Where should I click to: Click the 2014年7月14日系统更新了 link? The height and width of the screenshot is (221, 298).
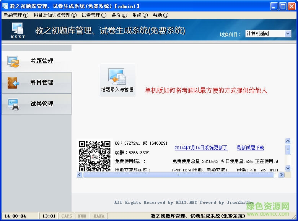[x=201, y=148]
